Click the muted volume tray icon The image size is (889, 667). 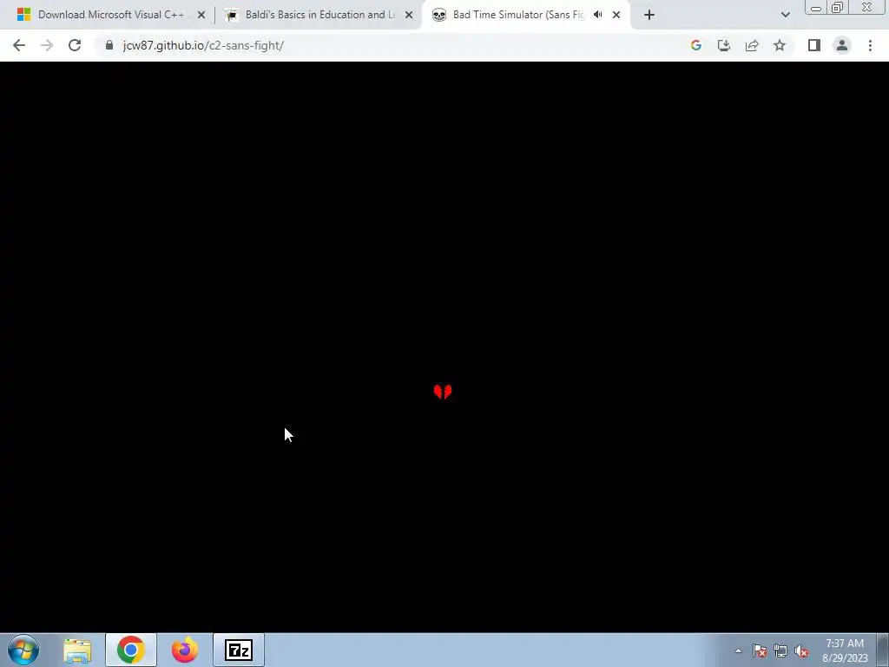click(x=801, y=650)
